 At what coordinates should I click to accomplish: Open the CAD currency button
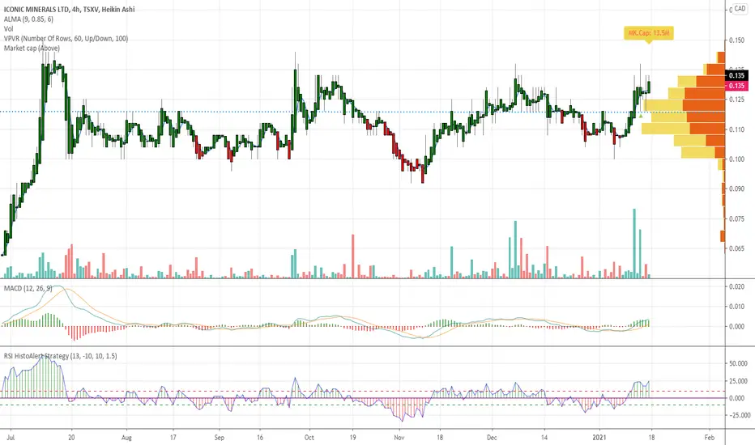pyautogui.click(x=740, y=9)
